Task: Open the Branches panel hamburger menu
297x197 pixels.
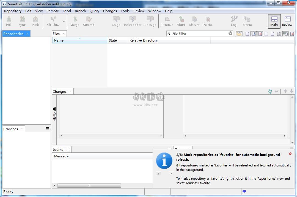Action: [48, 129]
